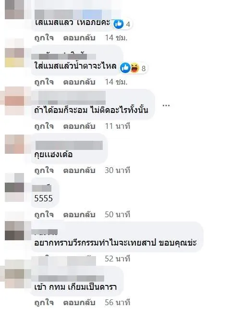Screen dimensions: 230x309
Task: Open the three-dot options on the ถ้าได้อมก็จะอม comment
Action: pos(166,106)
